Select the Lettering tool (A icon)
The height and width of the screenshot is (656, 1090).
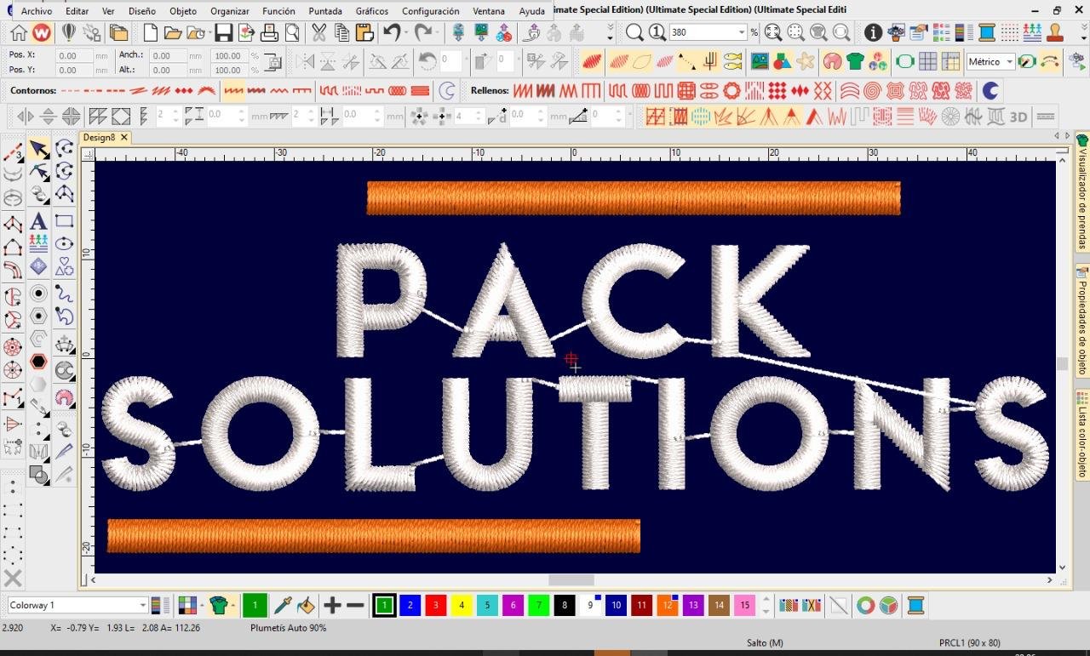(x=38, y=221)
